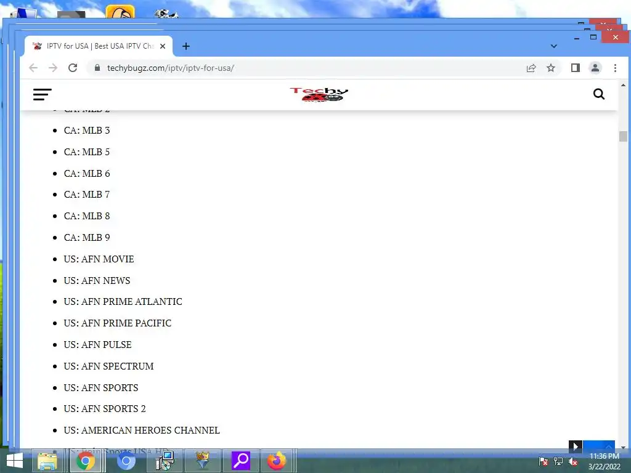Image resolution: width=631 pixels, height=473 pixels.
Task: Click the address bar URL field
Action: 306,68
